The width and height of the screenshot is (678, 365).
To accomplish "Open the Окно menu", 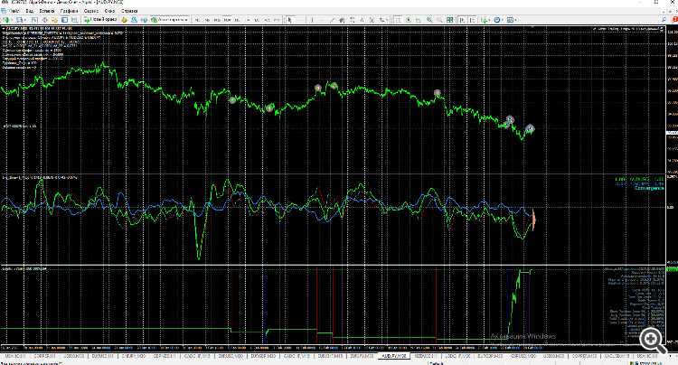I will pos(109,11).
